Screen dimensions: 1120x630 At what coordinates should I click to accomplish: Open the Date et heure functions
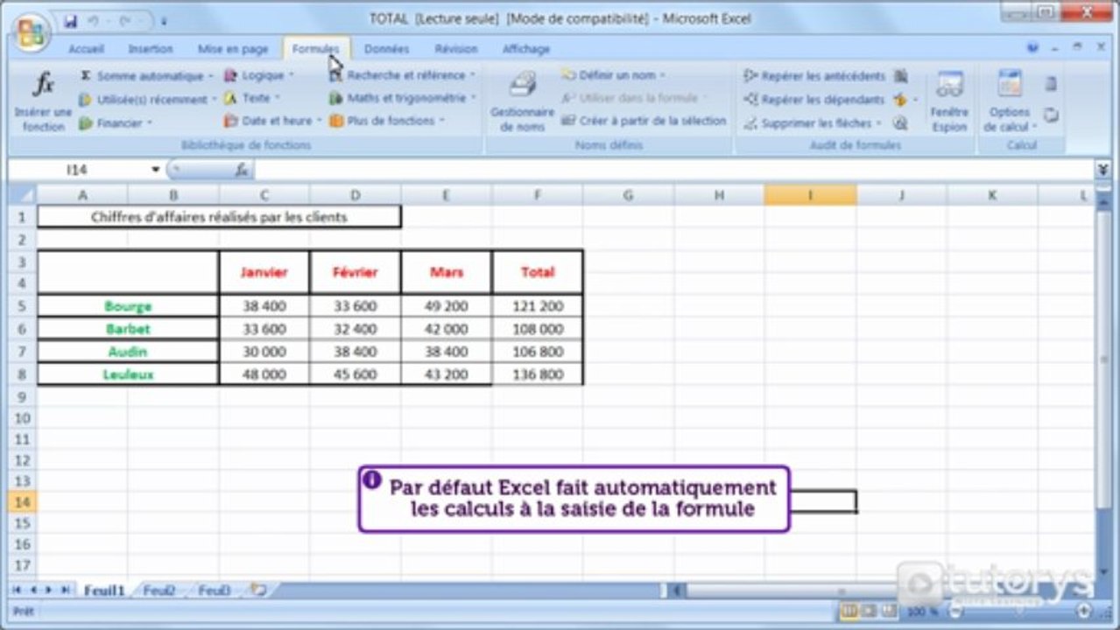[x=272, y=121]
